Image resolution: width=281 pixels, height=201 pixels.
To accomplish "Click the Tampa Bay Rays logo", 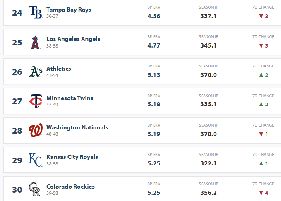I will 36,12.
